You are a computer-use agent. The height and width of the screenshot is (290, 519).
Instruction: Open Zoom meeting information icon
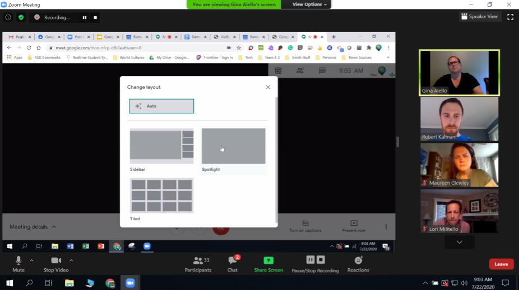click(8, 17)
